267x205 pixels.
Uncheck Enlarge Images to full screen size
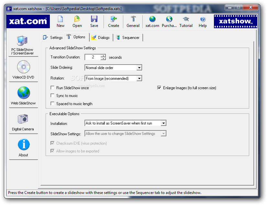[159, 88]
